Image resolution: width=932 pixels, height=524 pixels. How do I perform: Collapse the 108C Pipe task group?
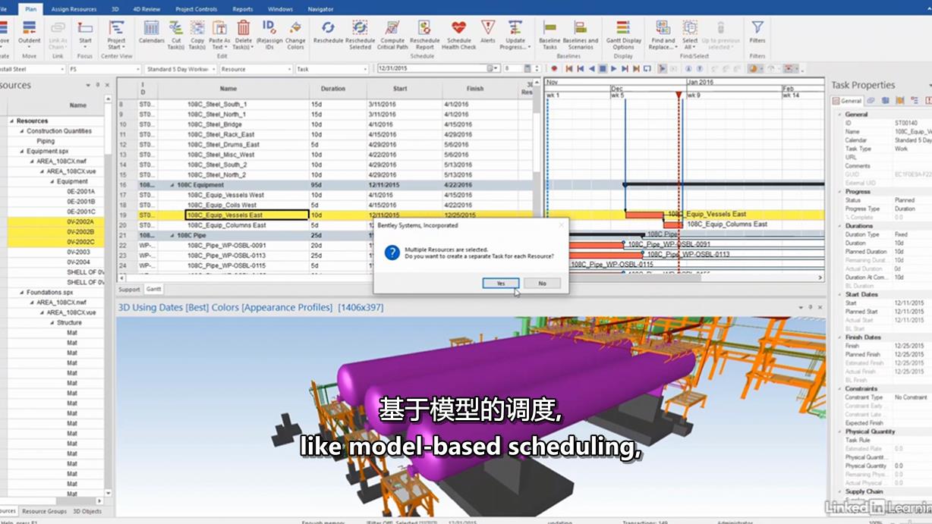click(172, 235)
